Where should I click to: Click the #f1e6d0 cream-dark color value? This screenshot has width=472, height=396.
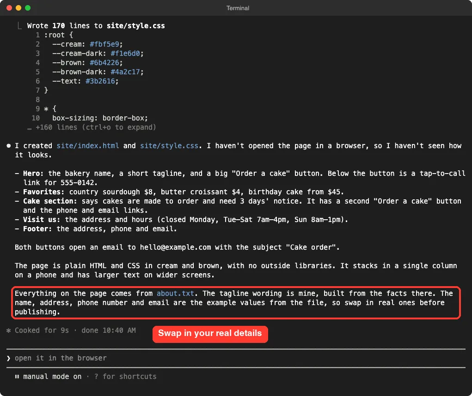(x=125, y=54)
